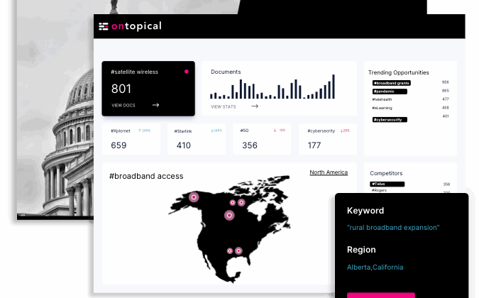The width and height of the screenshot is (479, 298).
Task: Click the down-trend arrow on the #5G card
Action: coord(275,131)
